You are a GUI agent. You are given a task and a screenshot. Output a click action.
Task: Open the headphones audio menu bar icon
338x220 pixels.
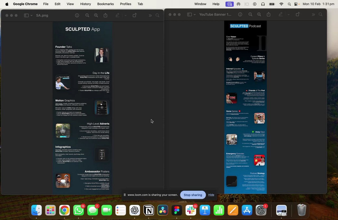[x=263, y=4]
